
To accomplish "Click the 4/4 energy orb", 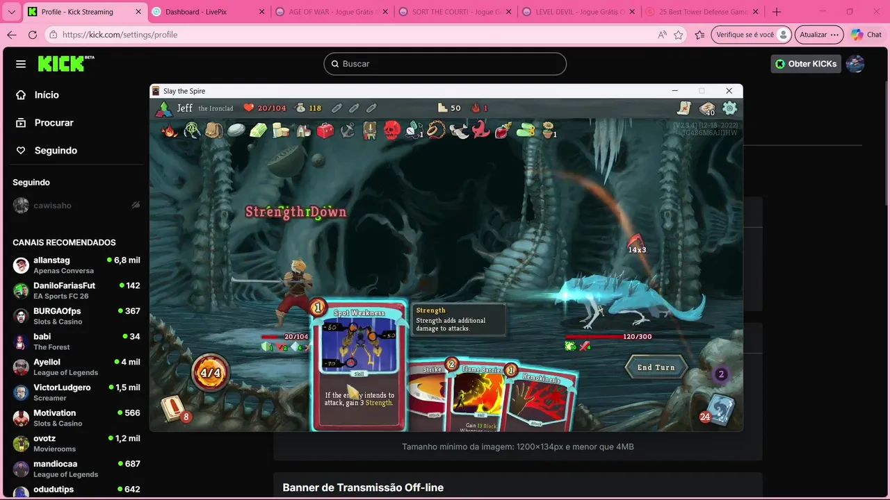I will [211, 373].
